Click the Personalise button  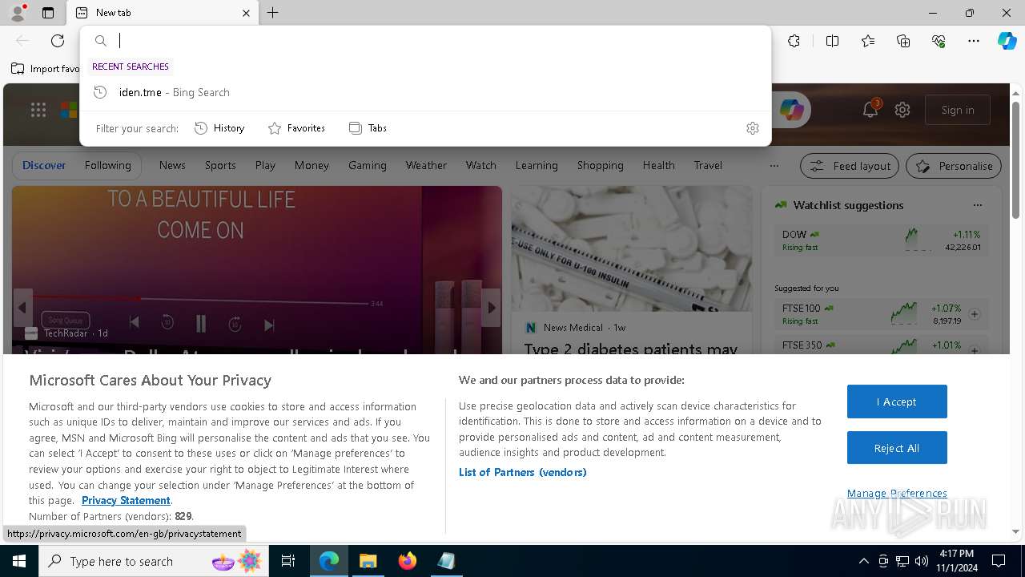pyautogui.click(x=954, y=166)
